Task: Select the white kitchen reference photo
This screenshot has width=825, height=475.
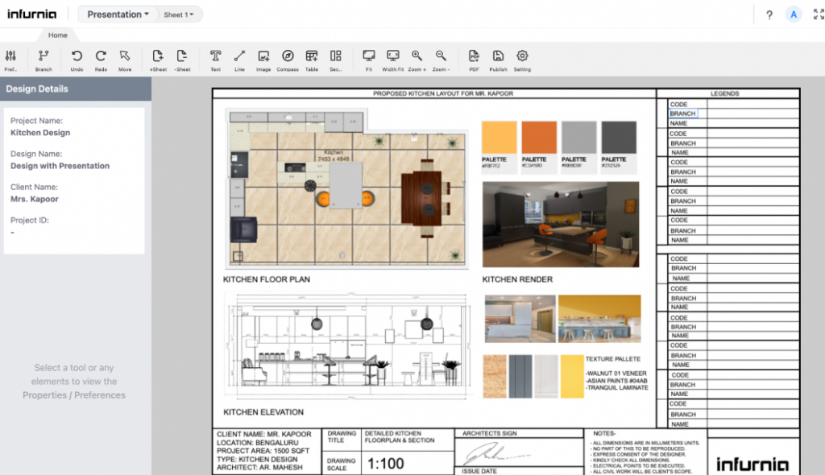Action: click(520, 319)
